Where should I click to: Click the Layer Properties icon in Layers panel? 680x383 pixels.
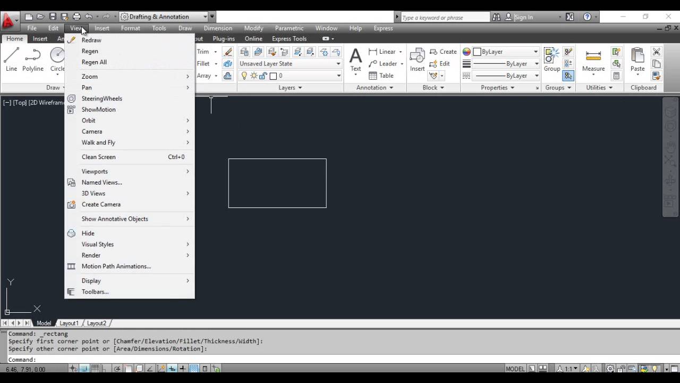point(244,52)
